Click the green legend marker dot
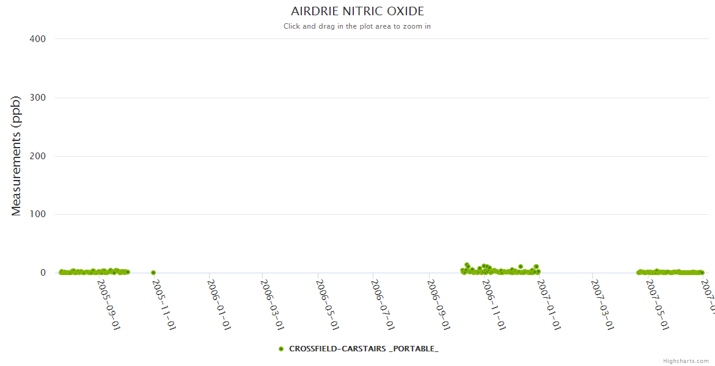The height and width of the screenshot is (366, 715). (x=281, y=349)
